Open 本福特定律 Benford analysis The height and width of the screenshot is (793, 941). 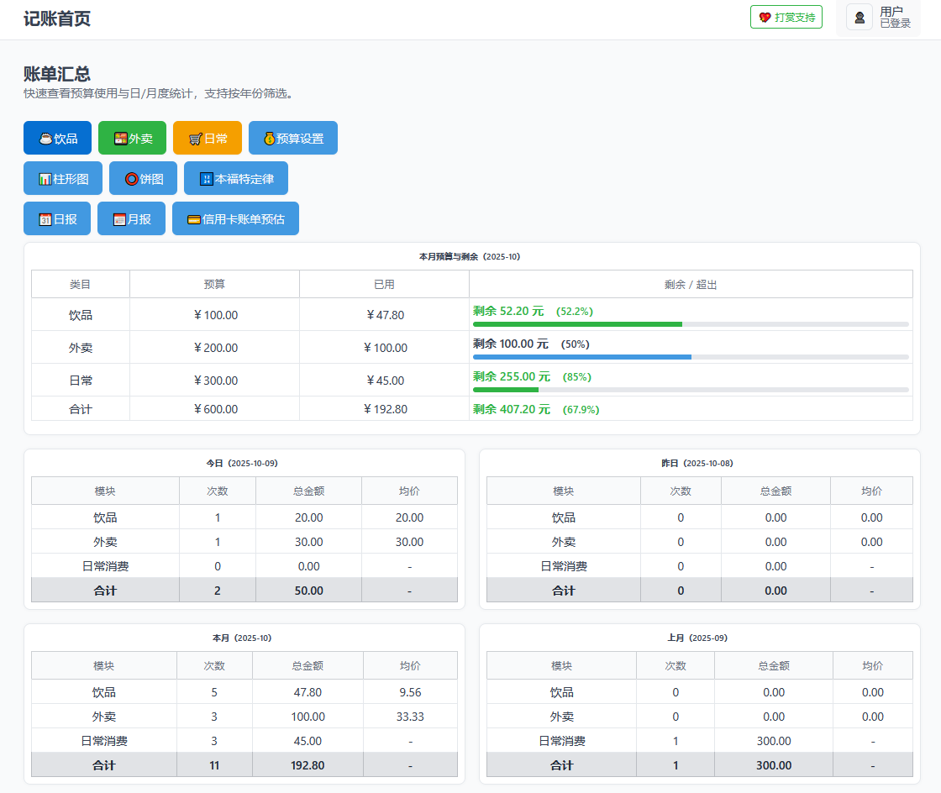coord(235,178)
